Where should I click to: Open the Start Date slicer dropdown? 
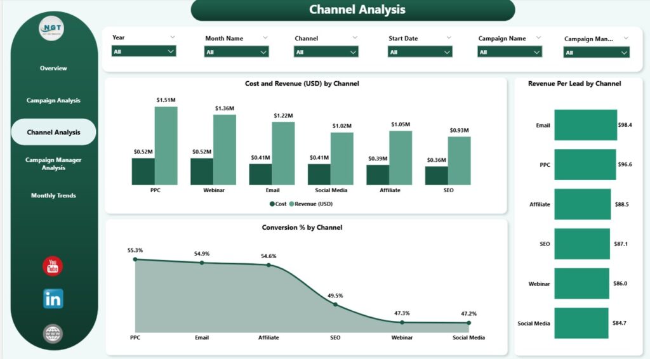pyautogui.click(x=420, y=52)
